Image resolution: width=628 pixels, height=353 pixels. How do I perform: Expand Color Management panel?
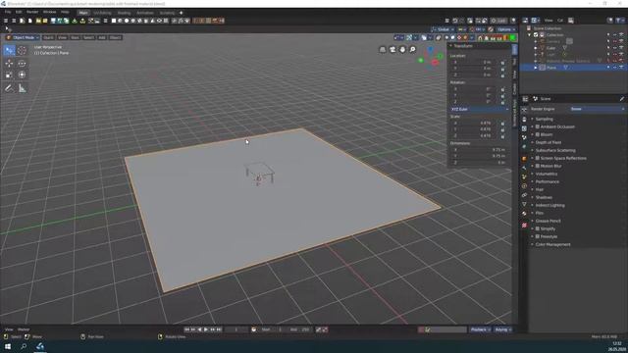[552, 244]
